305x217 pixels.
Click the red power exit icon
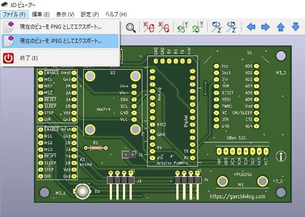[8, 58]
